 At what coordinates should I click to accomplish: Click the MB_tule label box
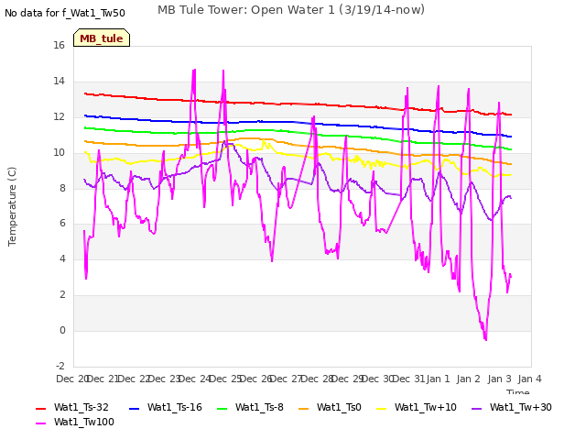(102, 38)
